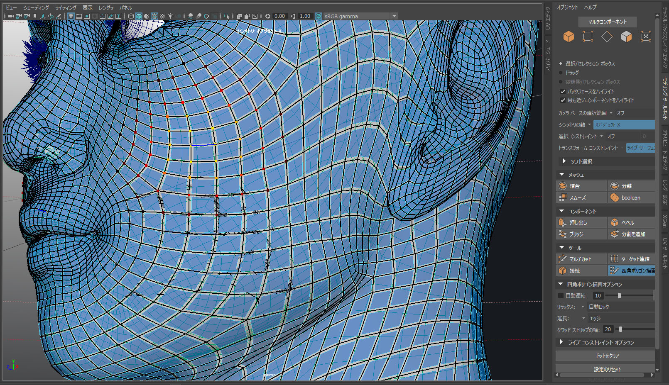669x385 pixels.
Task: Open the リラックス dropdown
Action: 583,307
